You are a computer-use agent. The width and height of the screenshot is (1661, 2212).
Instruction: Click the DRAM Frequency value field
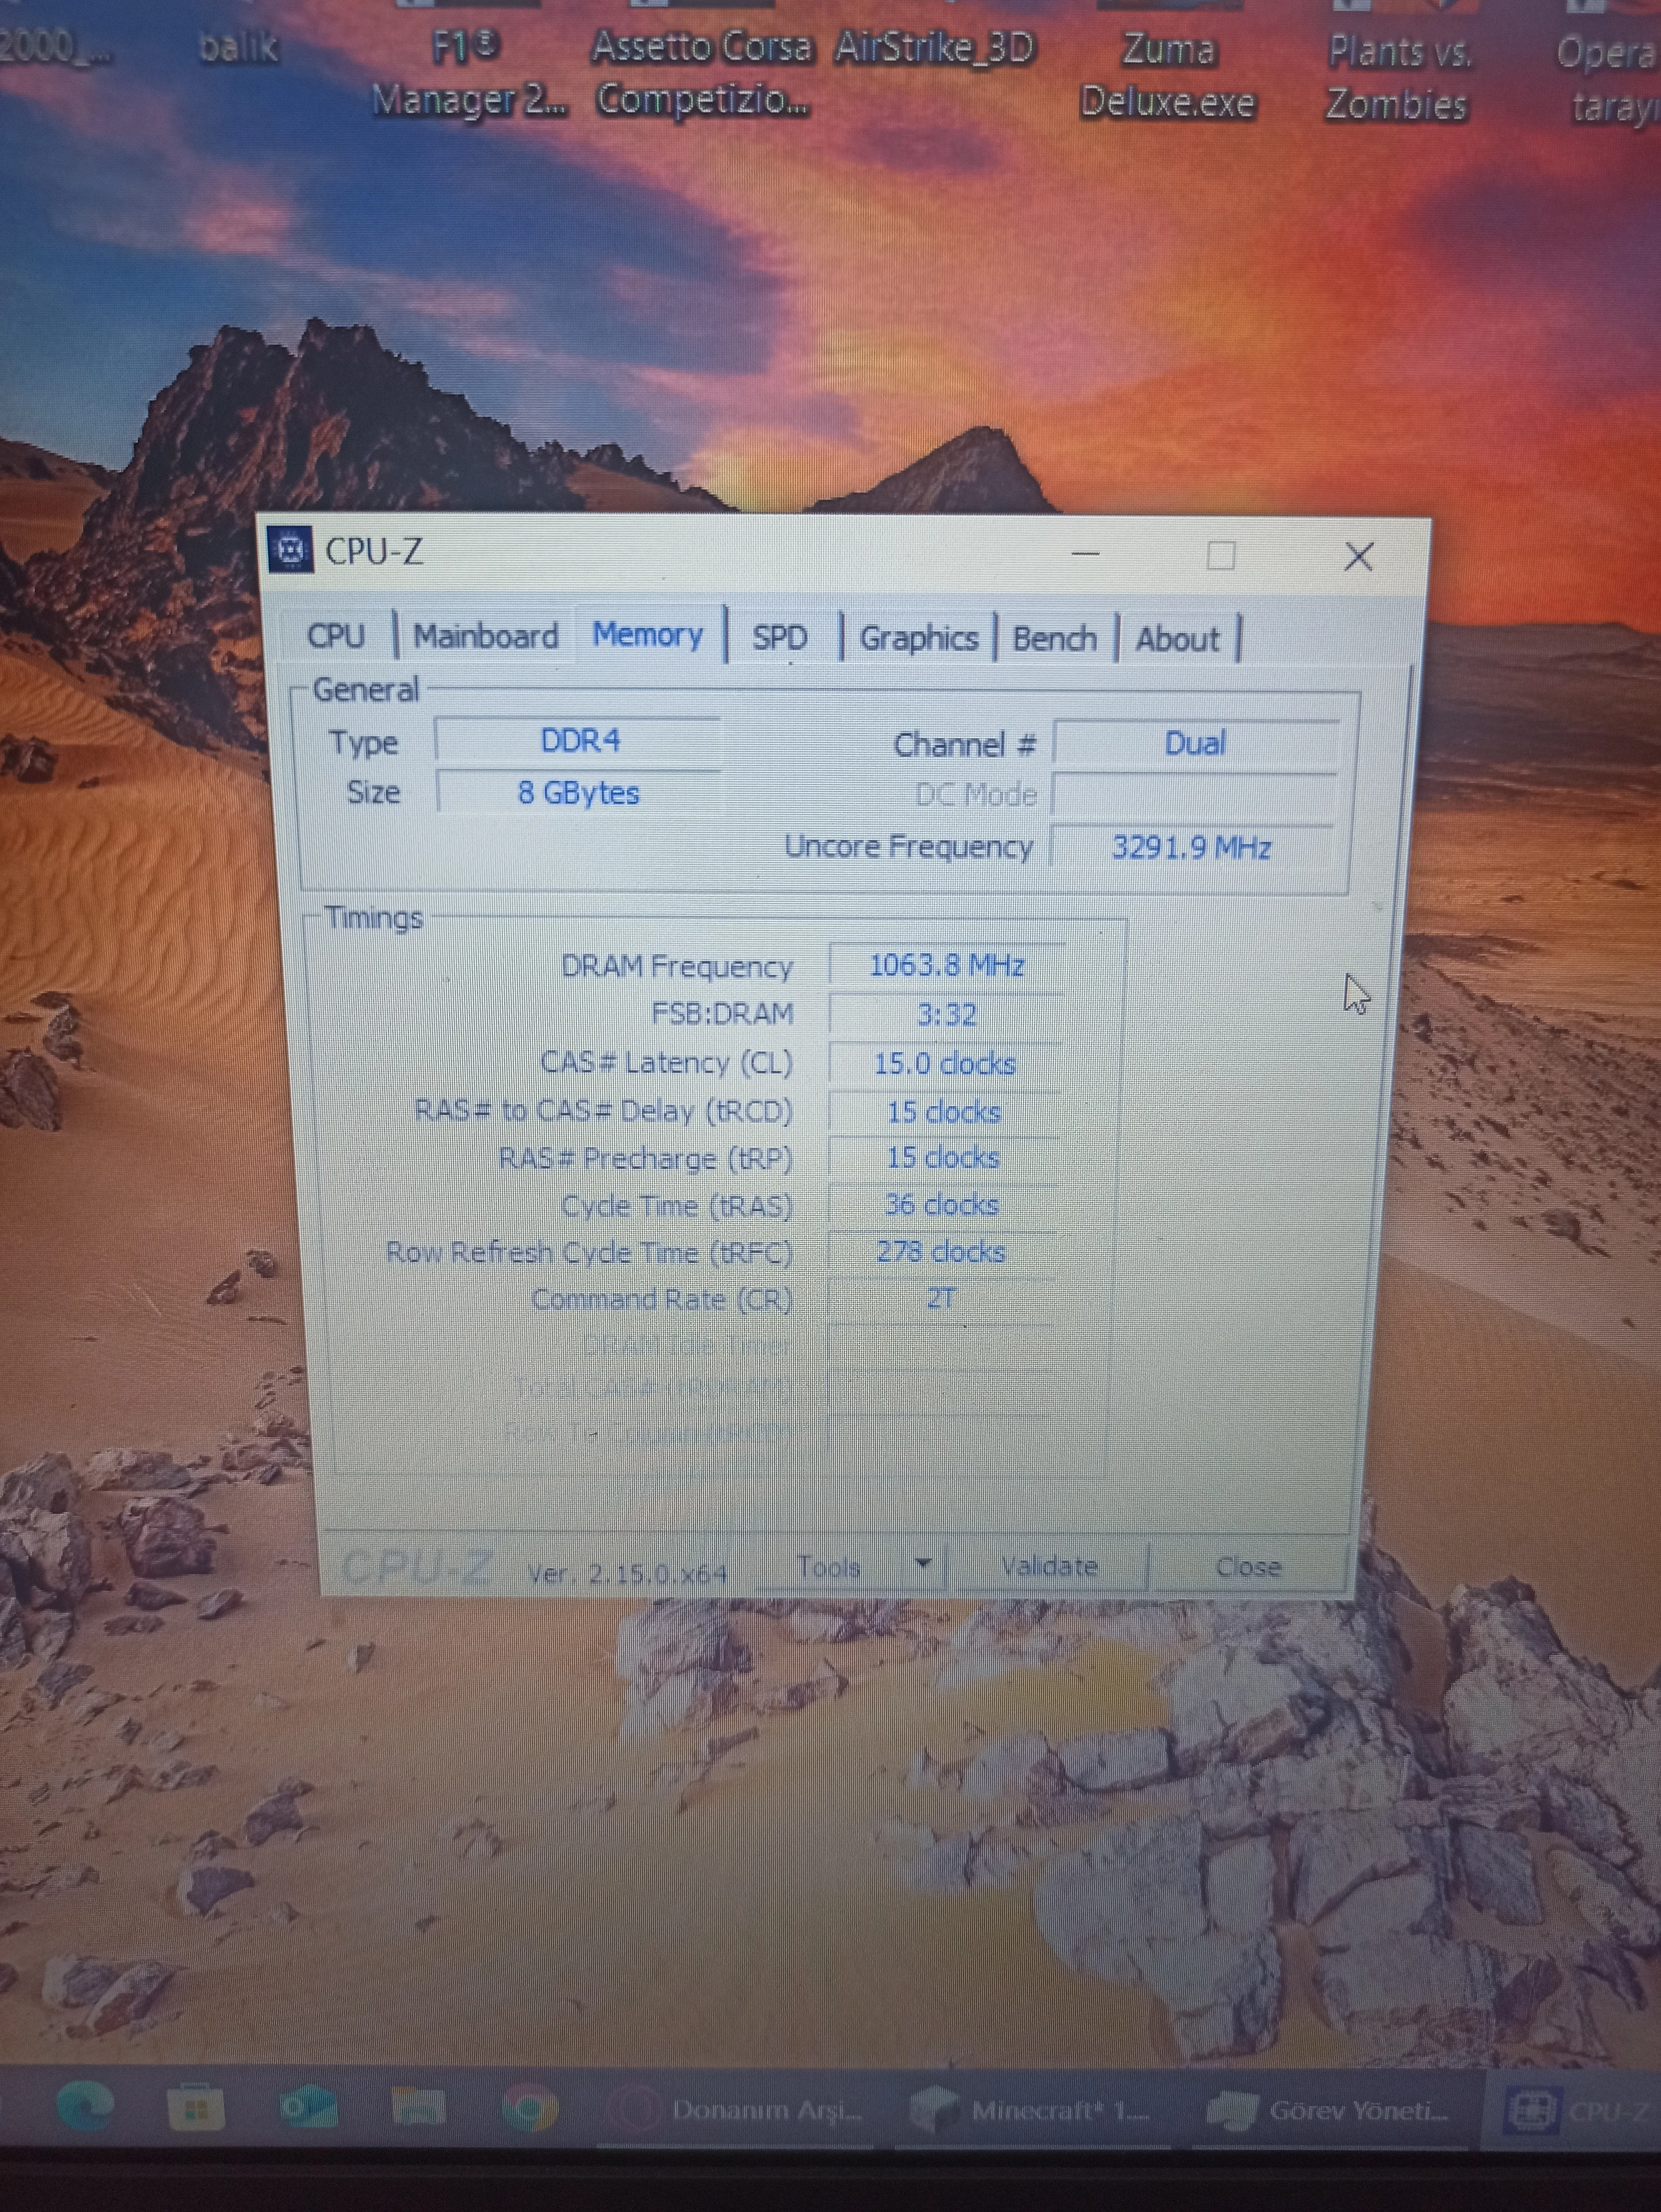pyautogui.click(x=946, y=965)
